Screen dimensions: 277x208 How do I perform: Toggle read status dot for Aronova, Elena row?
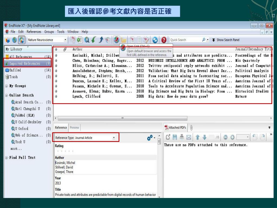tap(56, 91)
